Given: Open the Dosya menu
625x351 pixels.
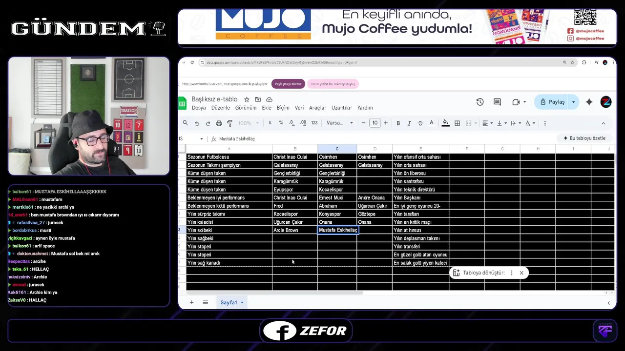Looking at the screenshot, I should click(x=199, y=108).
